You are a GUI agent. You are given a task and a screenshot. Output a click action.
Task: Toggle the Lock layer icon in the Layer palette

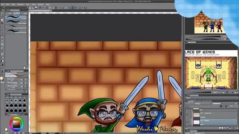point(226,106)
